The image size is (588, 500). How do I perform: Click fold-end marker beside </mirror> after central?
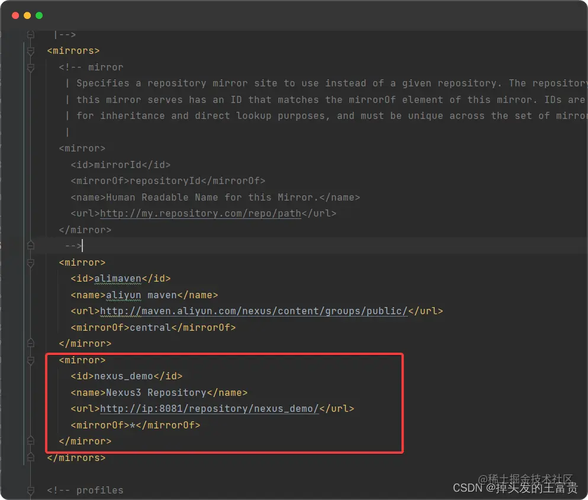click(31, 343)
